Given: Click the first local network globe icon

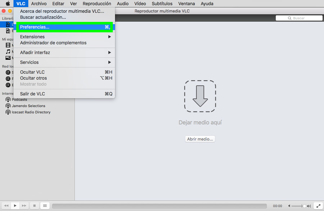Looking at the screenshot, I should (8, 72).
